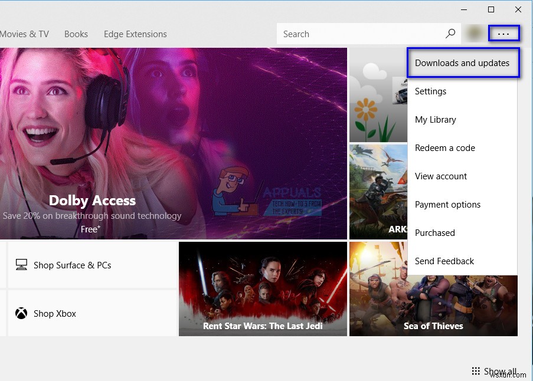Open the Edge Extensions tab

(135, 34)
